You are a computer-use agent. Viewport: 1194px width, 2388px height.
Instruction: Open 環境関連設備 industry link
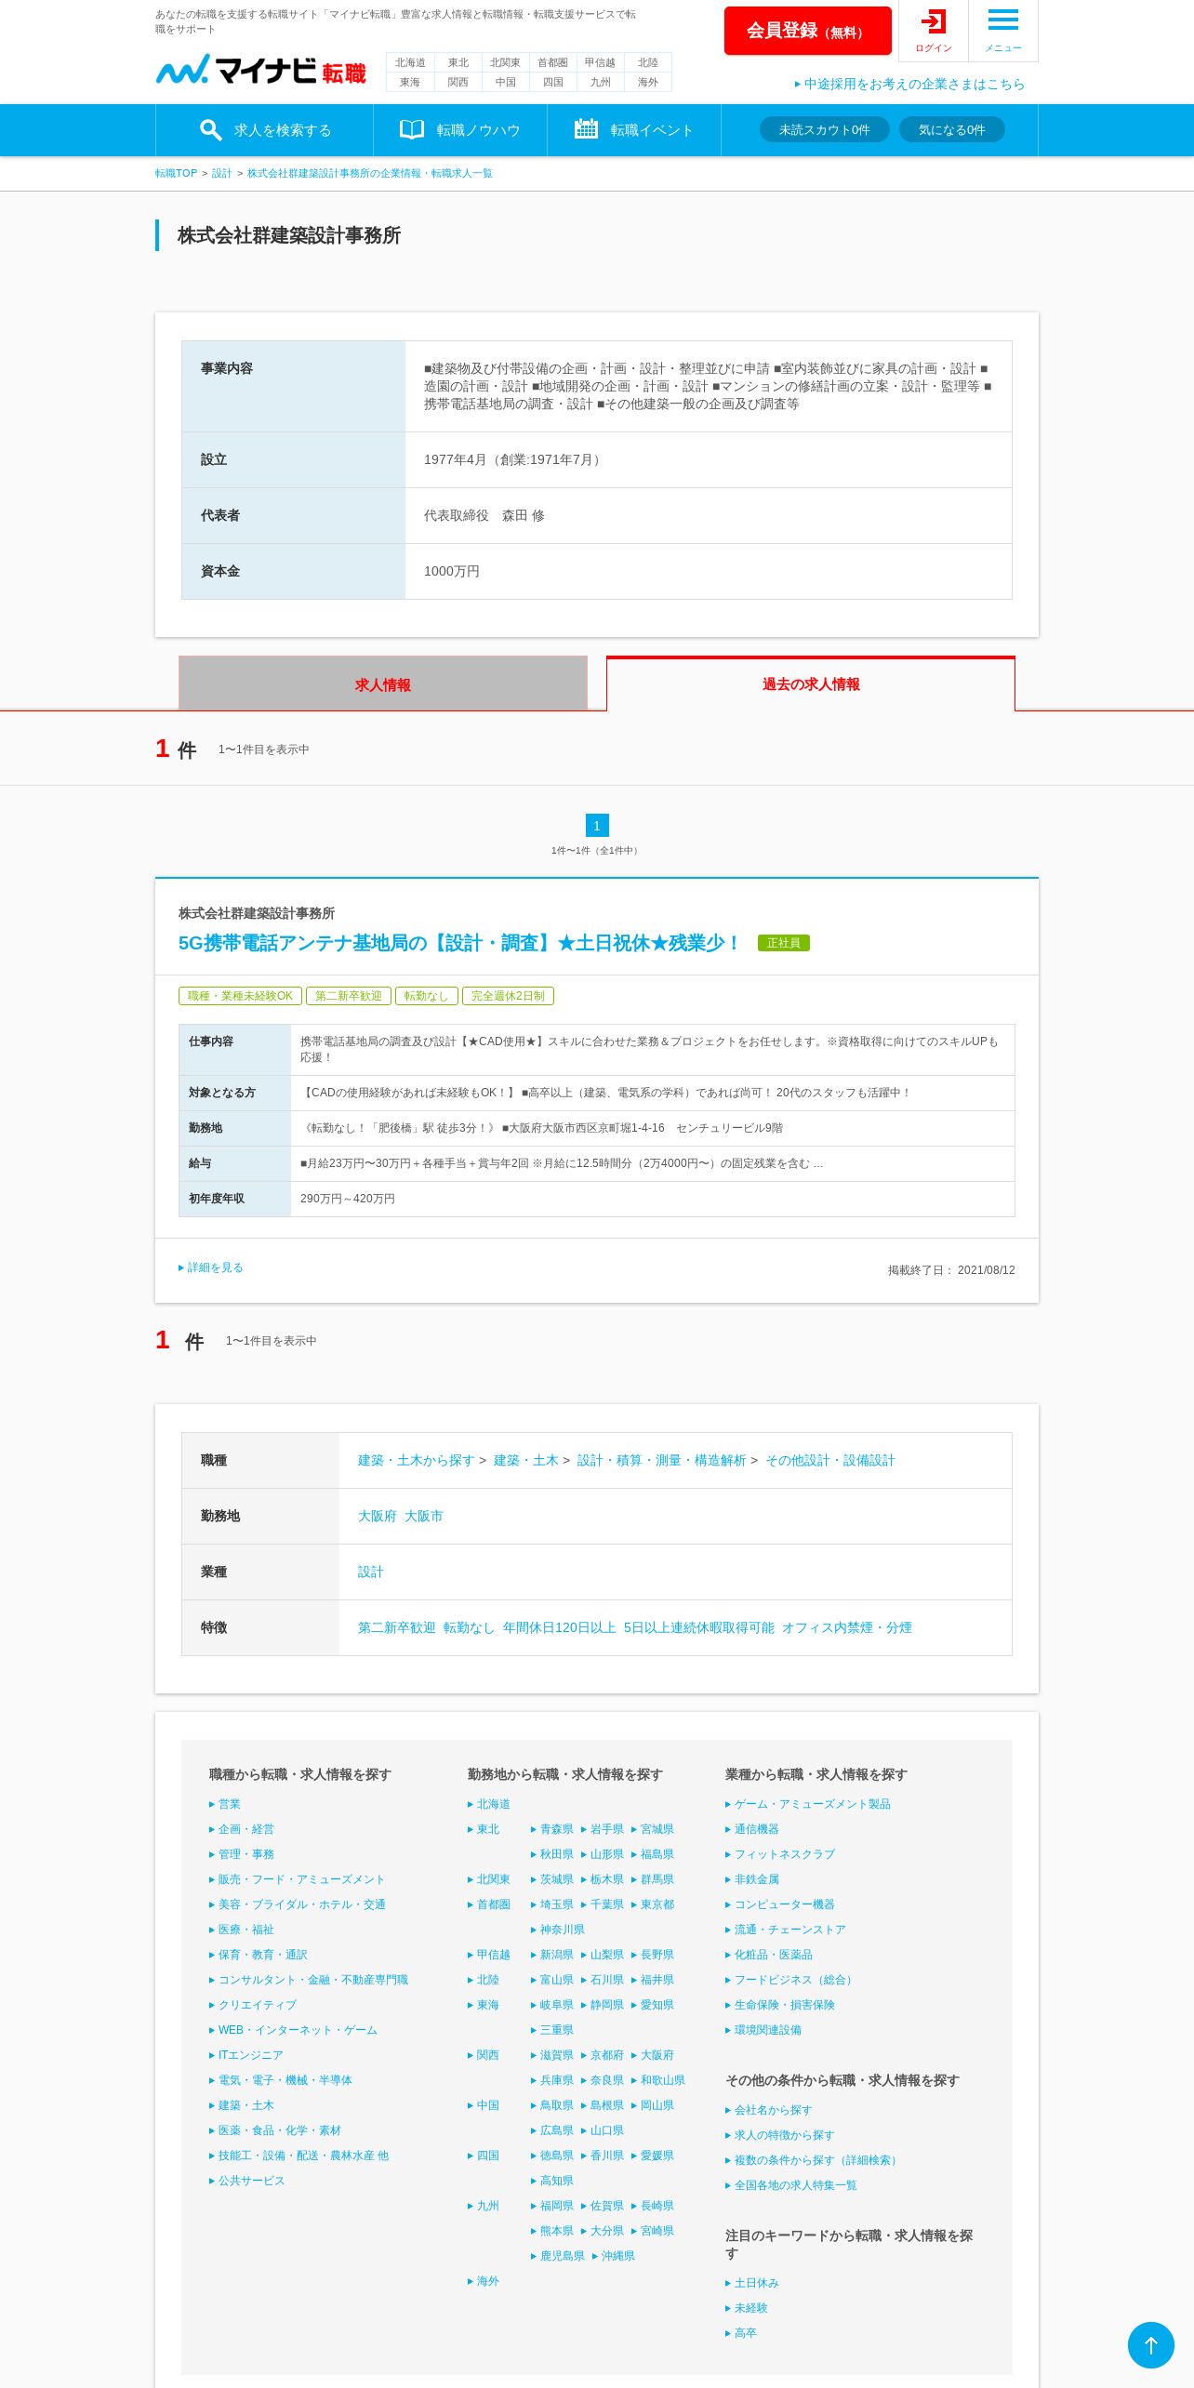click(763, 2030)
